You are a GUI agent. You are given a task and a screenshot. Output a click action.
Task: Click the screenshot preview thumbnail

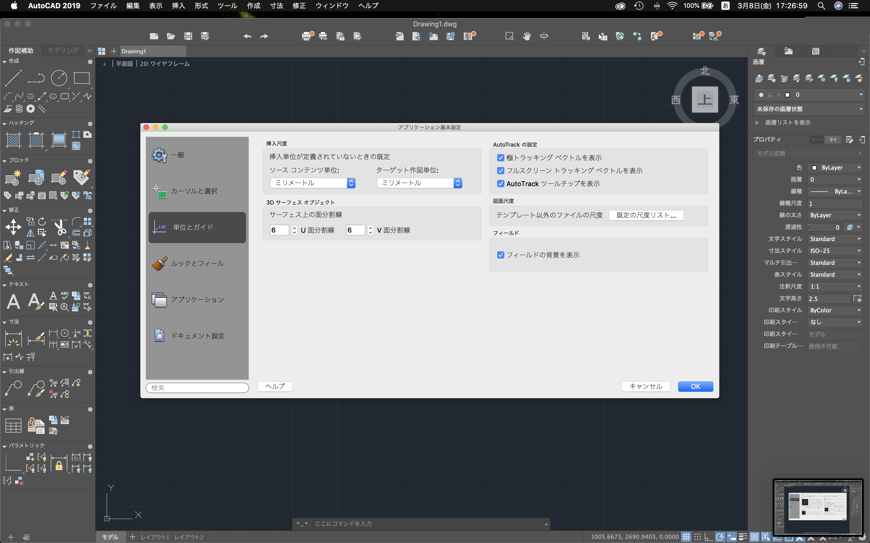point(818,507)
